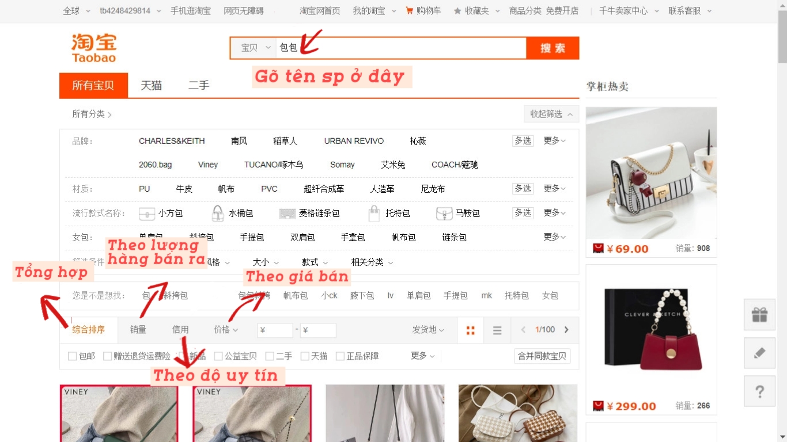Check the 正品保障 checkbox
This screenshot has height=442, width=787.
[340, 356]
